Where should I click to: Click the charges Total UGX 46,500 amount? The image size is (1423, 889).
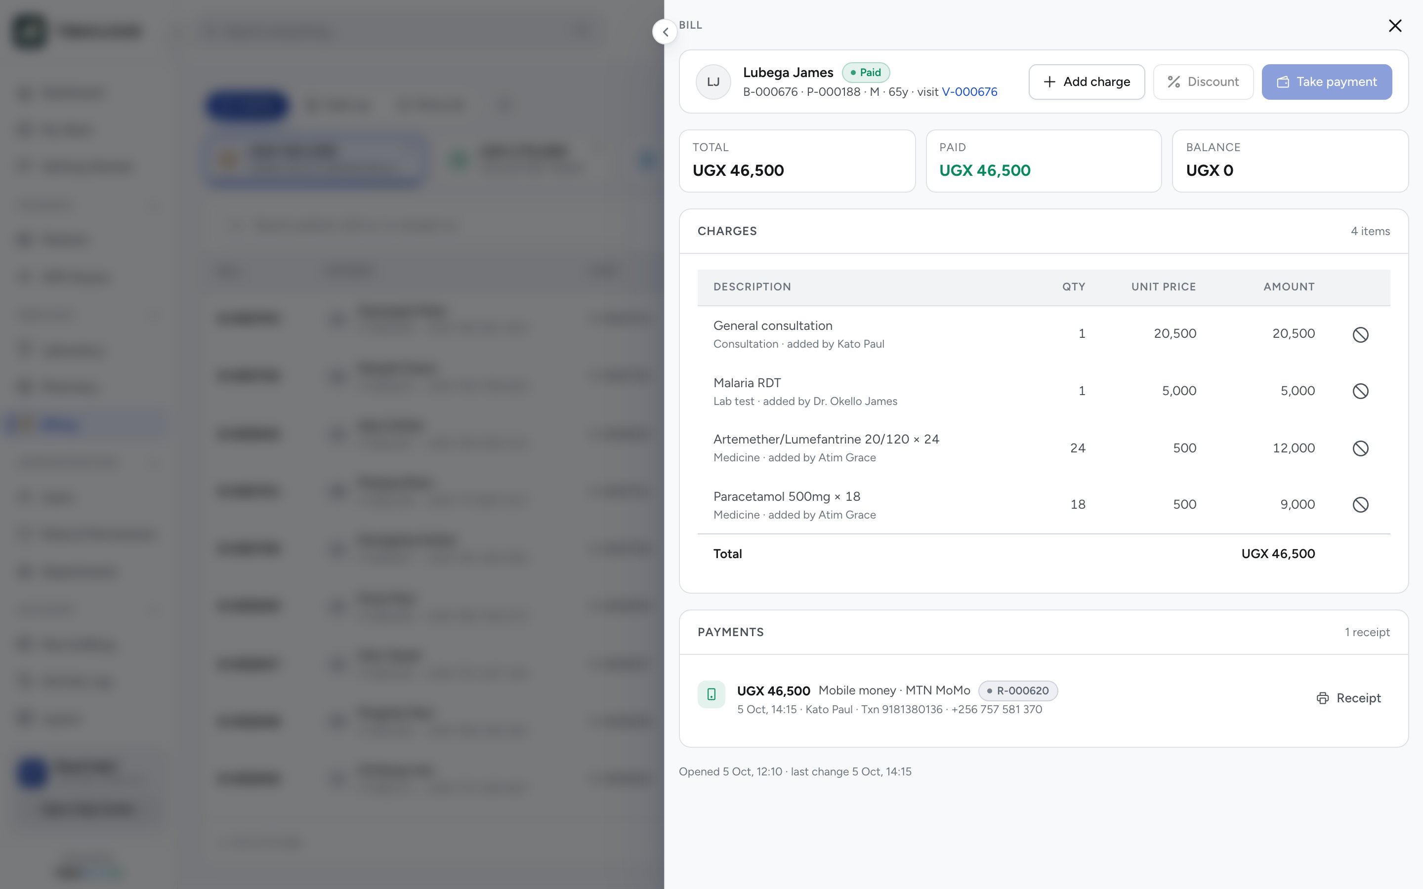[x=1278, y=554]
